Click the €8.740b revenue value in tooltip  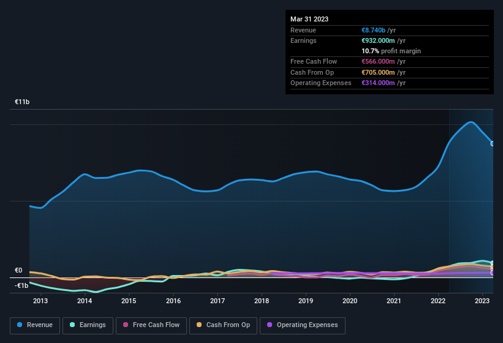pos(373,30)
